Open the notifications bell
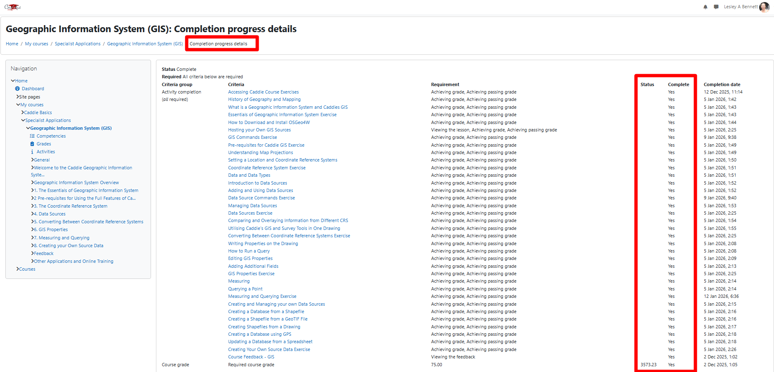This screenshot has width=774, height=372. coord(705,7)
